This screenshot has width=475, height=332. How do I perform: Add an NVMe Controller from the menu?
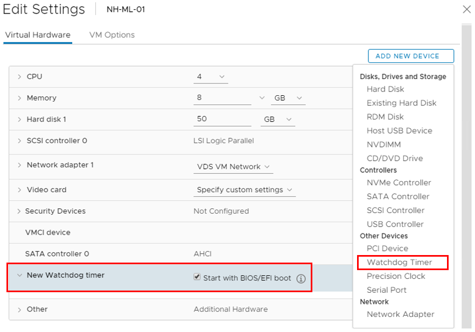[x=399, y=183]
